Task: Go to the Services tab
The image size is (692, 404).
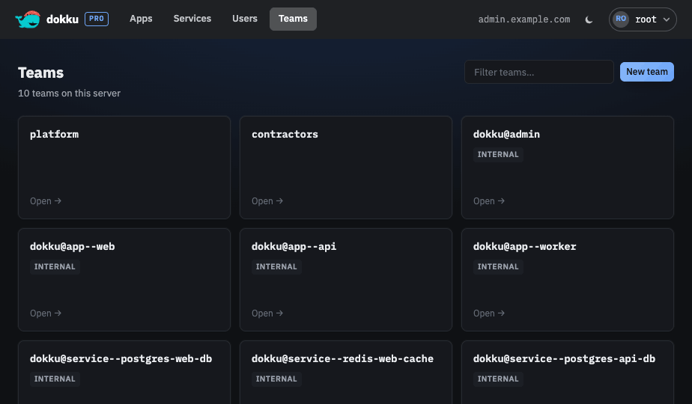Action: point(192,19)
